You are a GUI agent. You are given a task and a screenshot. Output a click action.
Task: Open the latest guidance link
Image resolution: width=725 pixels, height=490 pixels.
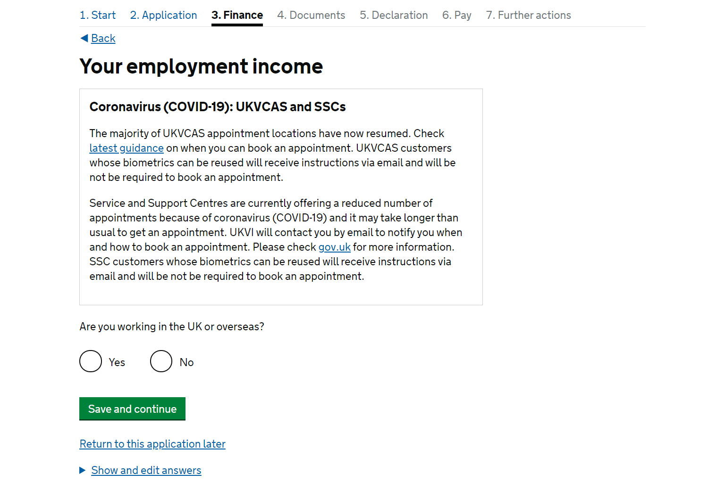[x=126, y=148]
